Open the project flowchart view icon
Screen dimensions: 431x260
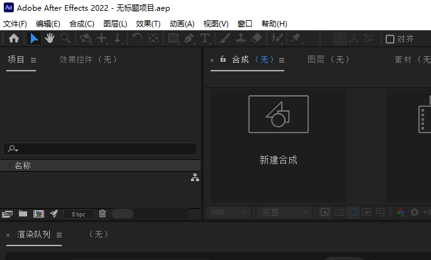pos(195,177)
